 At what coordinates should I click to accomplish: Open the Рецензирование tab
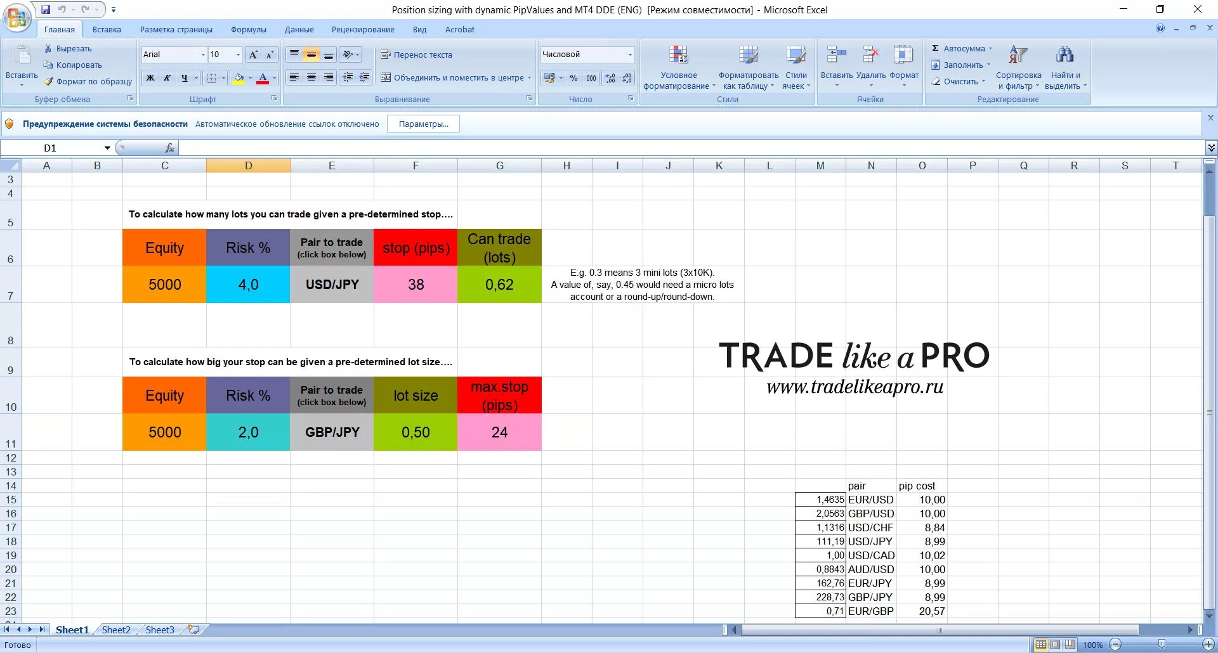tap(363, 29)
